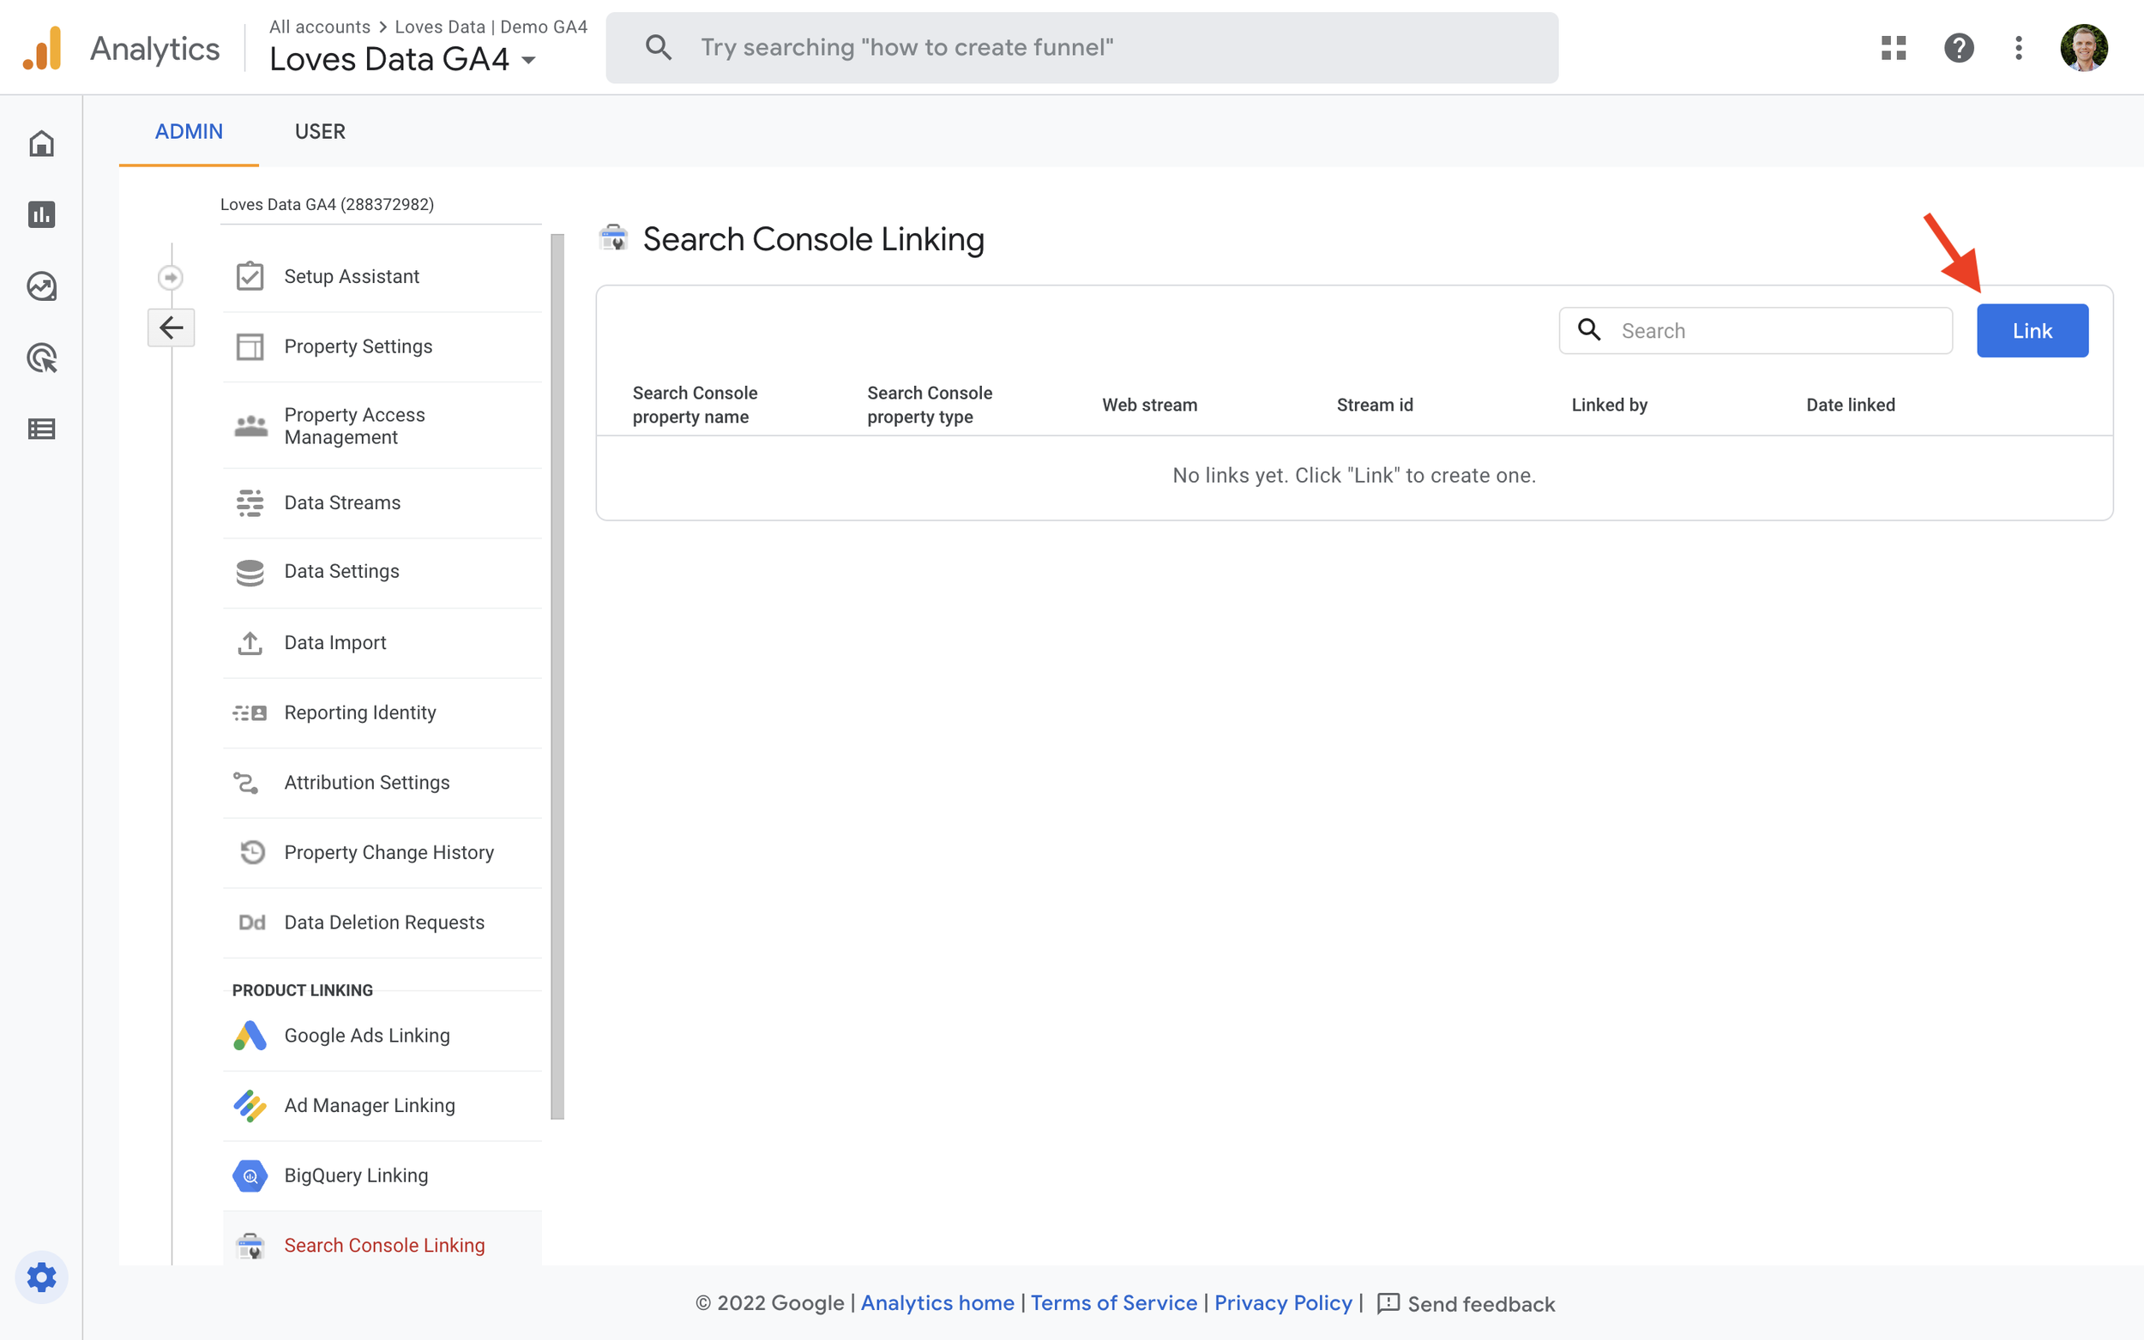Screen dimensions: 2144x1340
Task: Switch to the USER tab
Action: [x=320, y=131]
